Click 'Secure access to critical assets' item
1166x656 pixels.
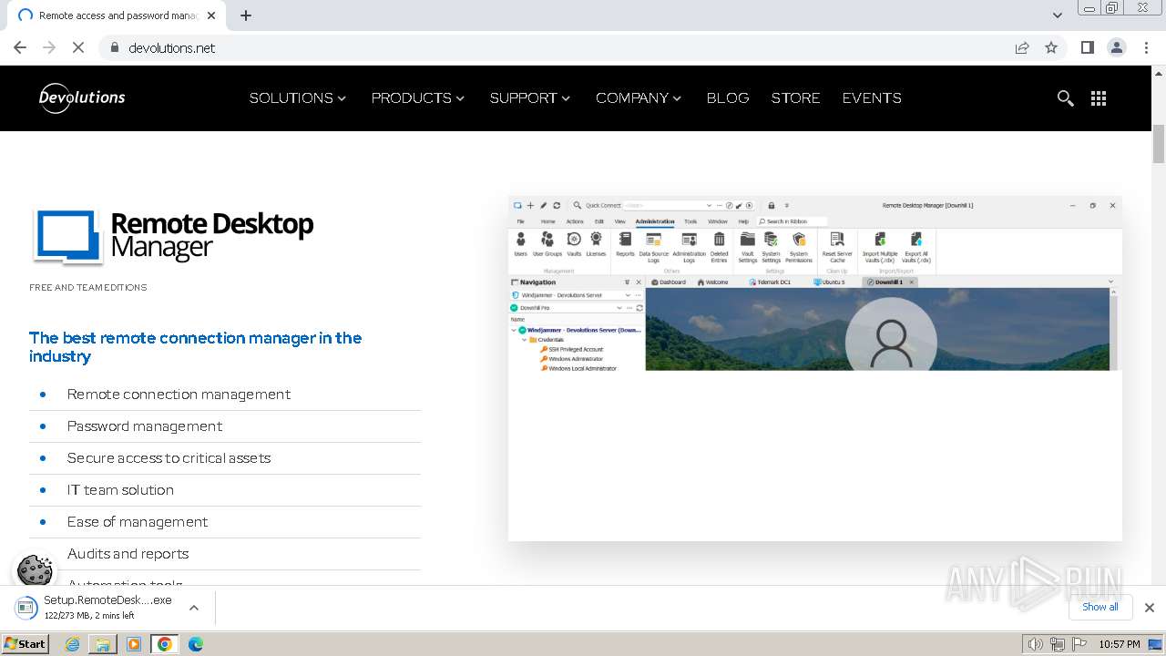[169, 458]
